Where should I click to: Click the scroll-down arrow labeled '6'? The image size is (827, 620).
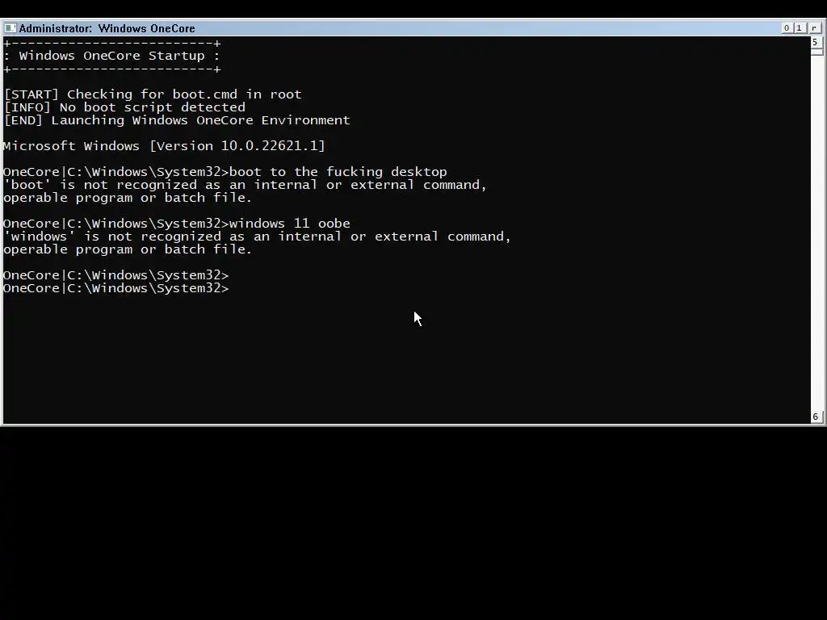[x=816, y=417]
